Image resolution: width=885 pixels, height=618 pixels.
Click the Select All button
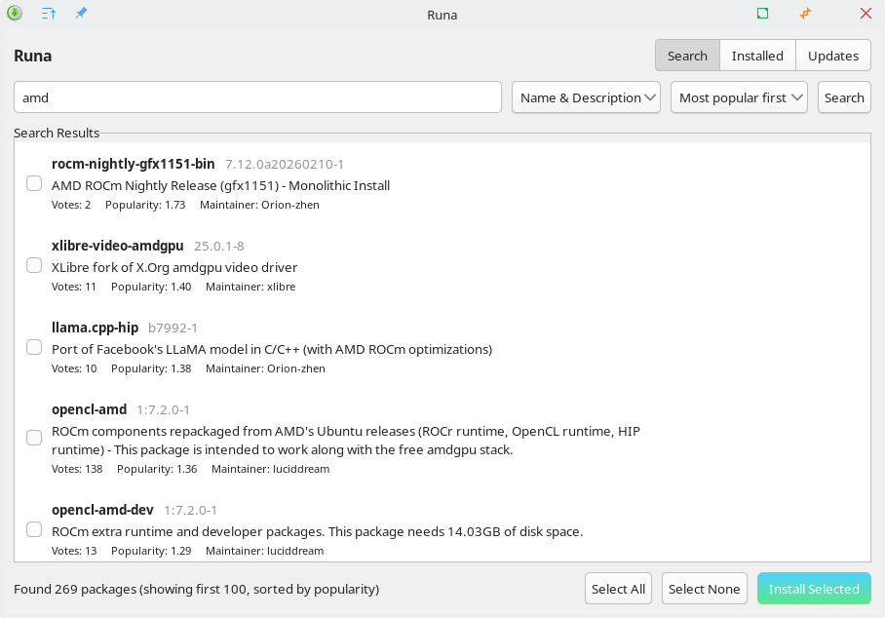click(x=618, y=589)
